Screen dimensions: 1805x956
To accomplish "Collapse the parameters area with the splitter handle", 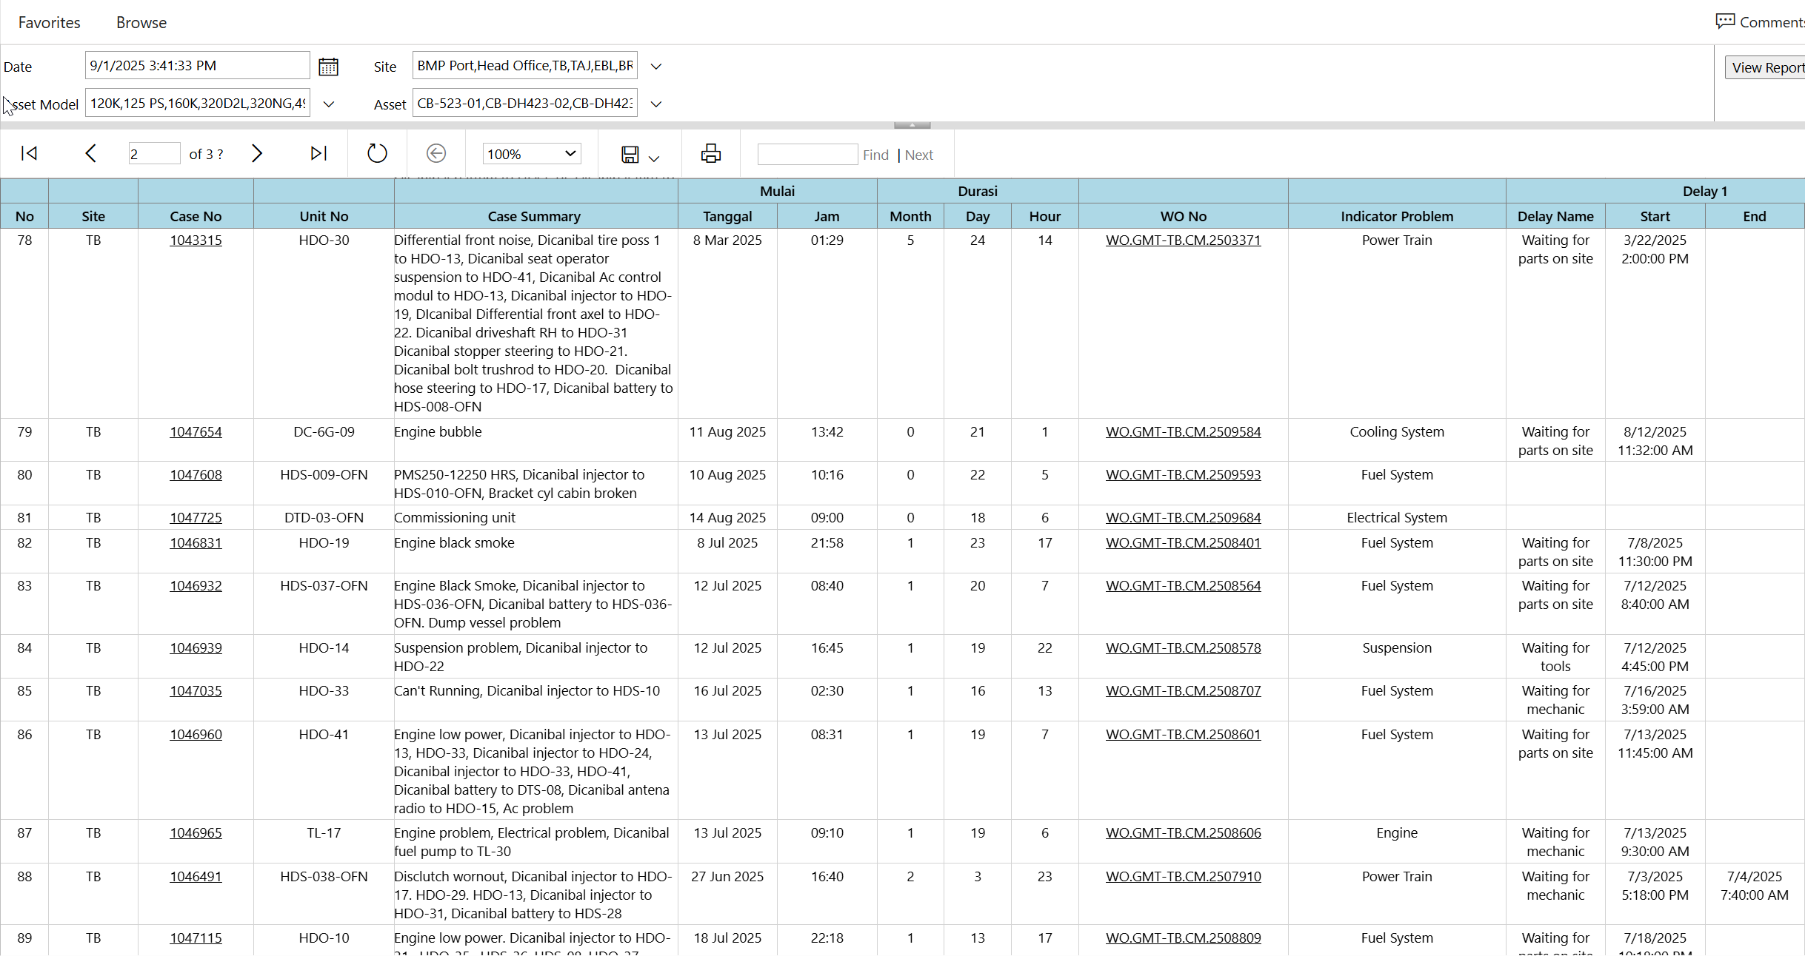I will [x=912, y=125].
